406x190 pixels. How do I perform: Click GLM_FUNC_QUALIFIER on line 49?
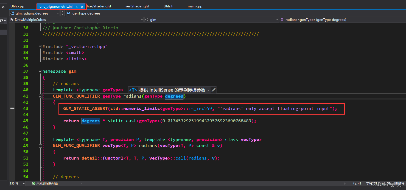(76, 146)
